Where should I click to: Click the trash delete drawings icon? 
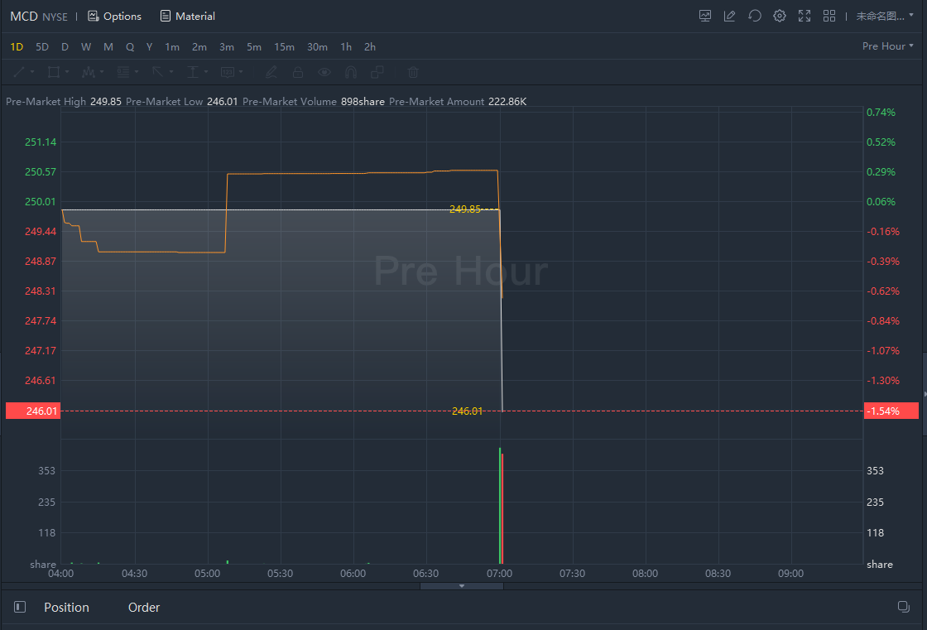(x=413, y=72)
